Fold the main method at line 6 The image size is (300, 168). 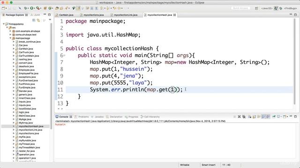click(64, 56)
